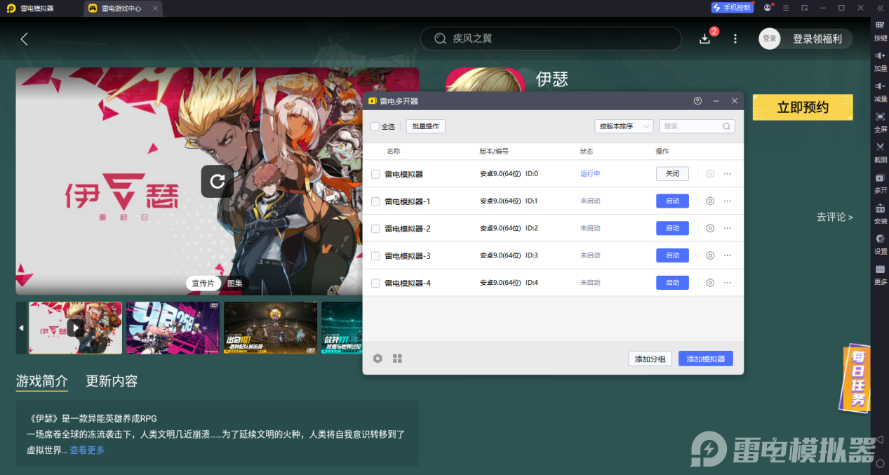Open settings hexagon for 雷电模拟器-1
Image resolution: width=889 pixels, height=475 pixels.
point(710,201)
